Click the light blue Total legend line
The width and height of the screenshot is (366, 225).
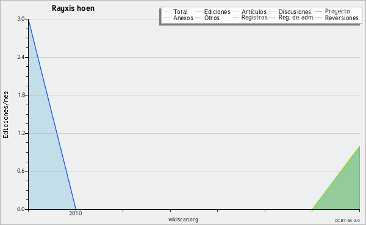coord(167,12)
